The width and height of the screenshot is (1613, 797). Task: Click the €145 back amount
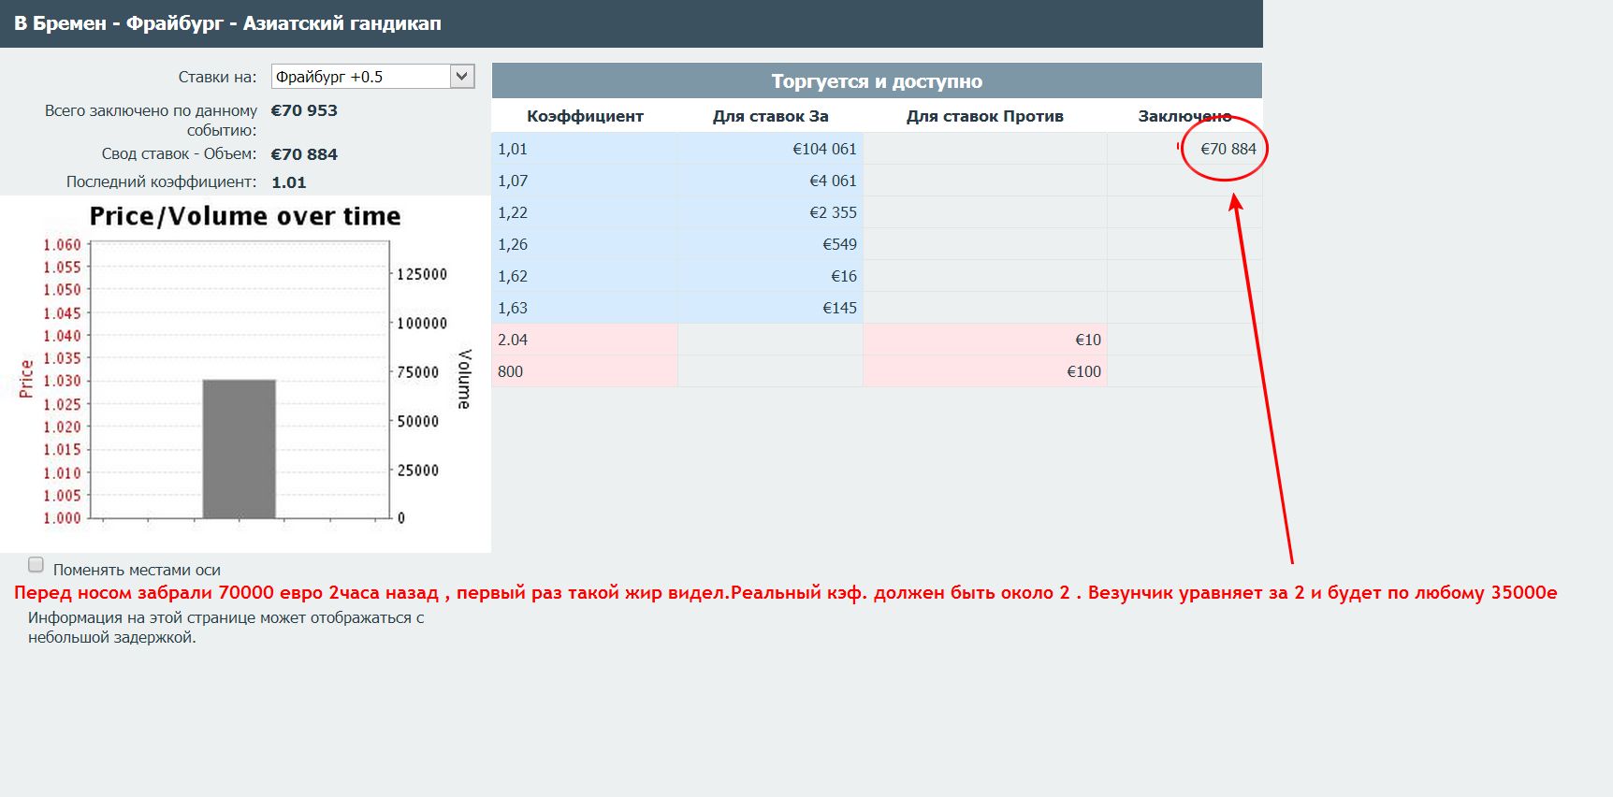[839, 308]
